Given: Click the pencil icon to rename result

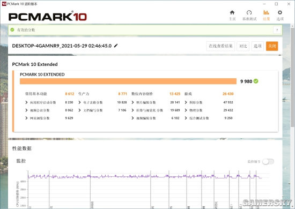Looking at the screenshot, I should pyautogui.click(x=116, y=46).
